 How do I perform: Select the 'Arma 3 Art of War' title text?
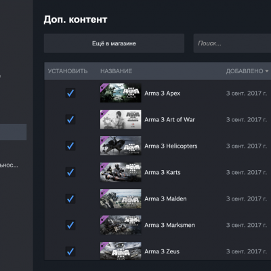169,120
